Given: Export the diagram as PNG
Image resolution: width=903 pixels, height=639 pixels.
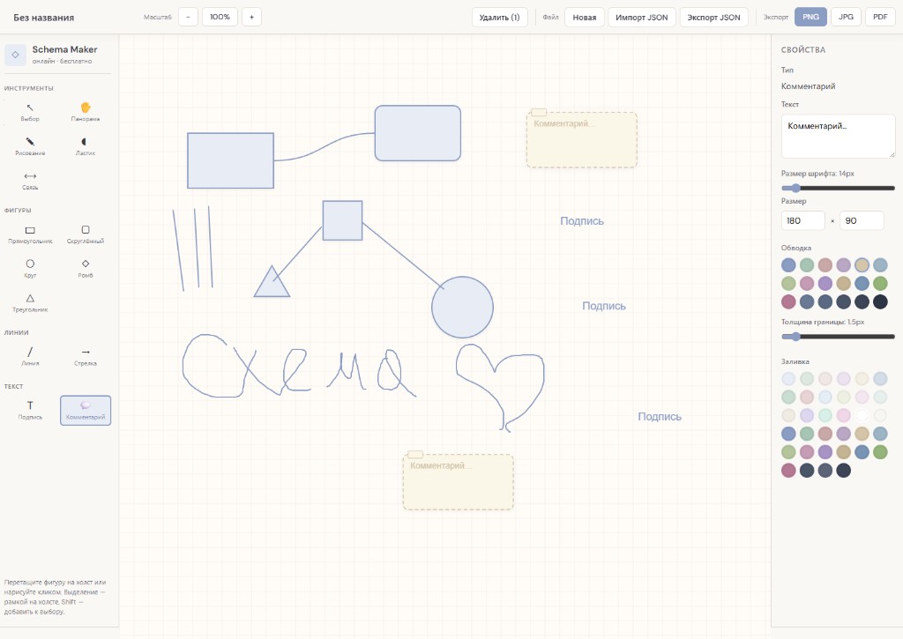Looking at the screenshot, I should [x=811, y=17].
